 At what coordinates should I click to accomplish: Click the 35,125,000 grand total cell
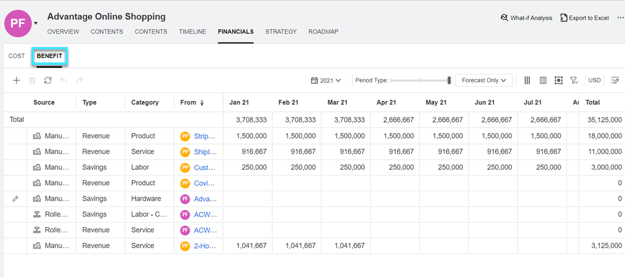(x=602, y=120)
